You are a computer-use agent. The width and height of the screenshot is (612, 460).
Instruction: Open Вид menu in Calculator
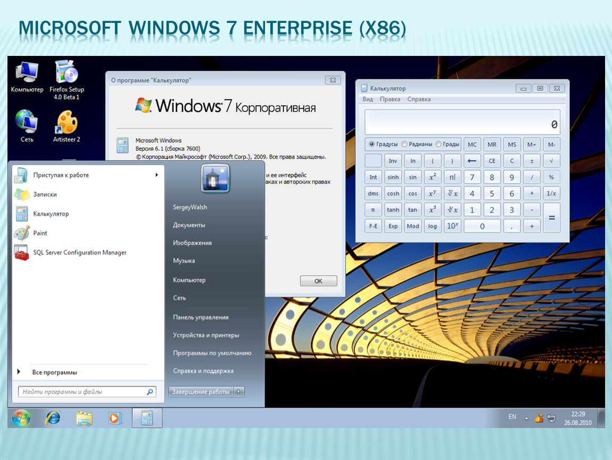[x=368, y=99]
